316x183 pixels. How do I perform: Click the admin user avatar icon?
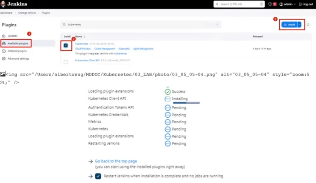click(281, 4)
